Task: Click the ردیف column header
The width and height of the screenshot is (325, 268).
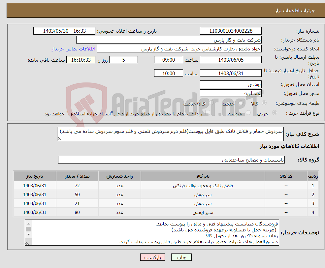Action: click(x=313, y=176)
